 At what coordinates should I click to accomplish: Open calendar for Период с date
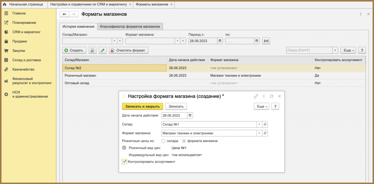tap(220, 41)
